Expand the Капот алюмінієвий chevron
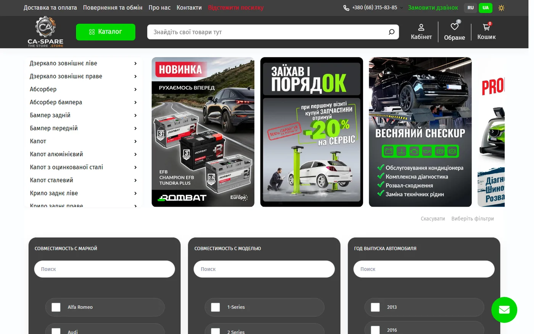The image size is (534, 334). coord(135,154)
